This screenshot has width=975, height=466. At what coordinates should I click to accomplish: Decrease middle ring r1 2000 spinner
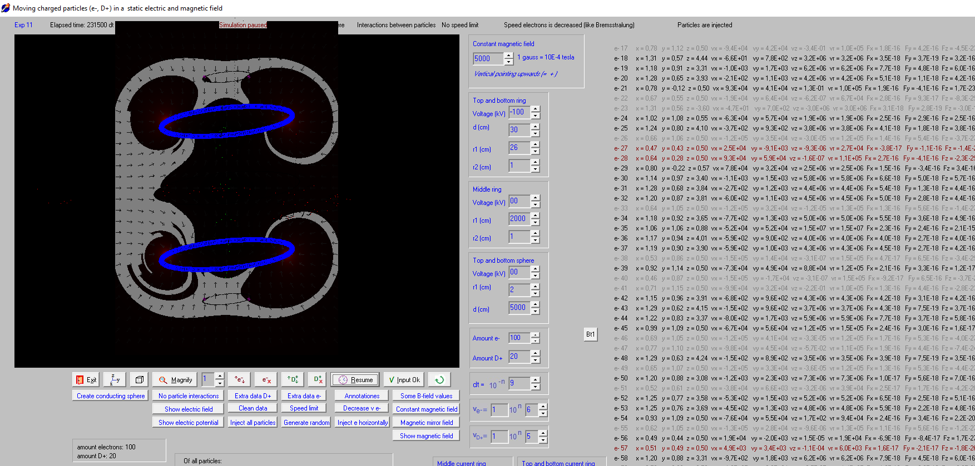(535, 222)
